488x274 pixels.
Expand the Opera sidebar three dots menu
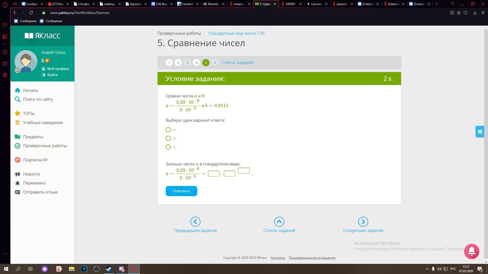click(5, 253)
